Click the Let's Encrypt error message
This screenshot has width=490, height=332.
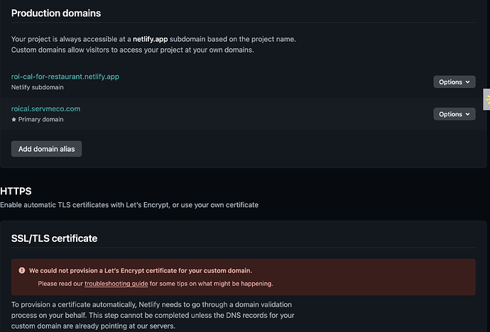141,270
